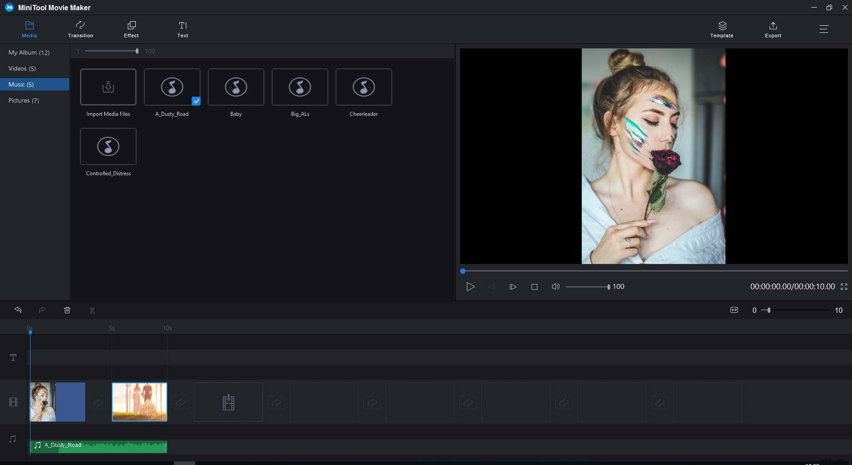Uncheck the A_Dusty_Road selection checkbox

[x=196, y=101]
